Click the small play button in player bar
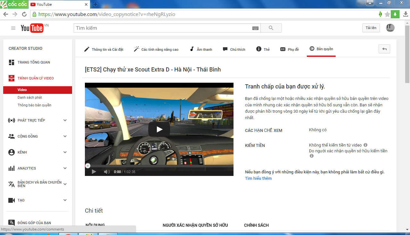 point(94,172)
